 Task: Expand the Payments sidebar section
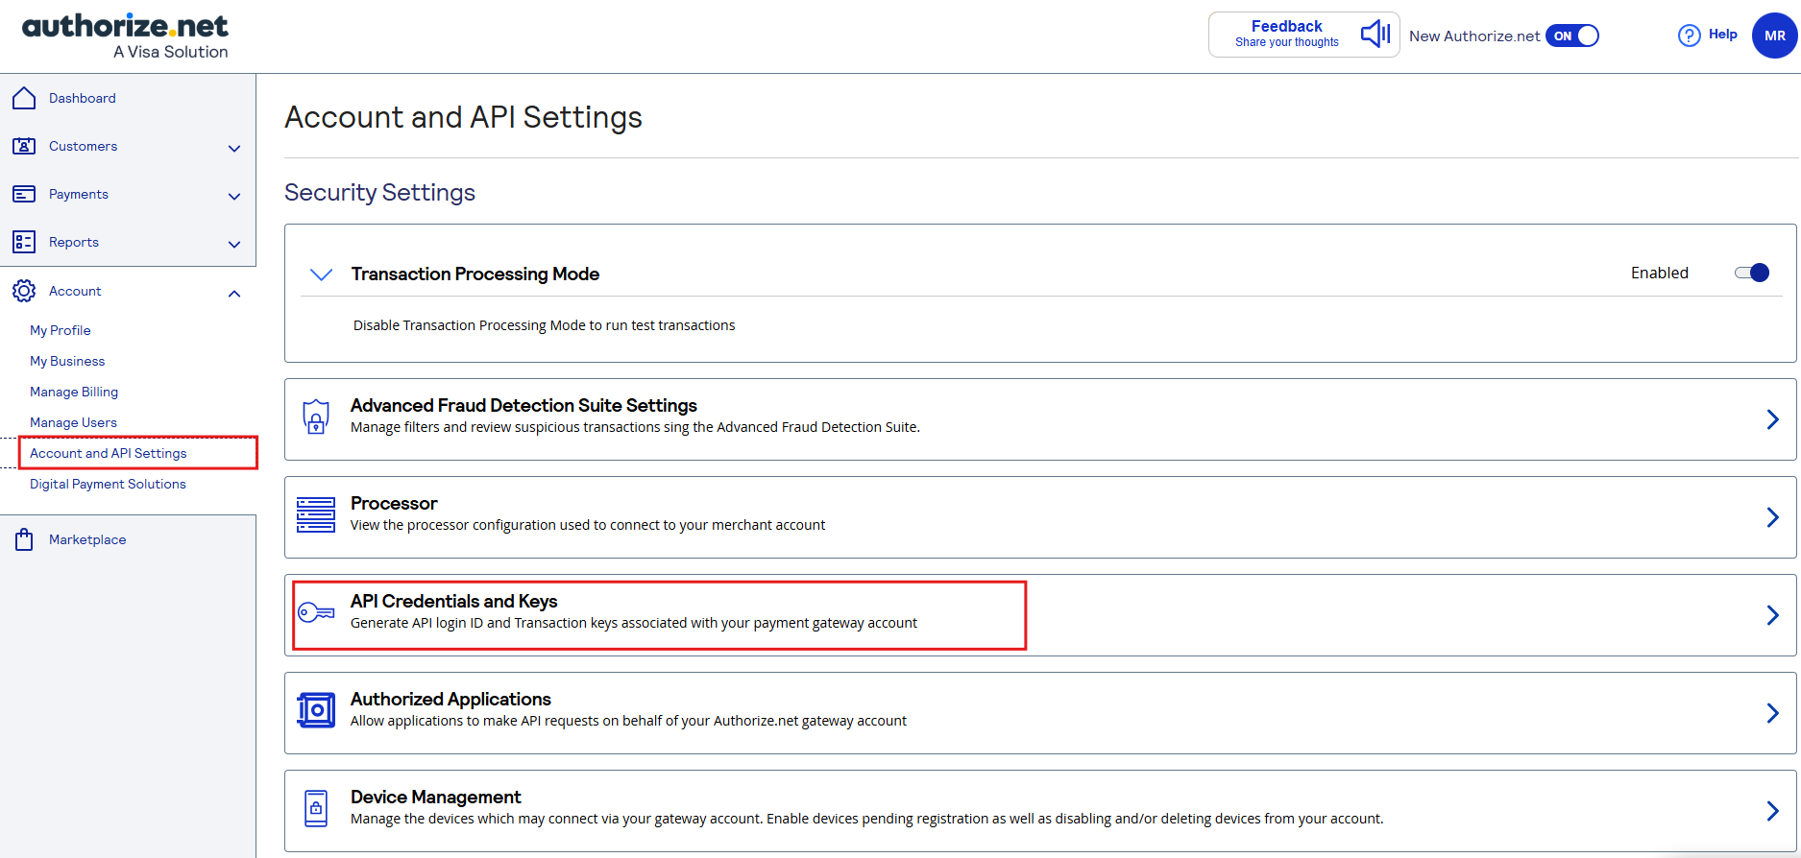(233, 196)
